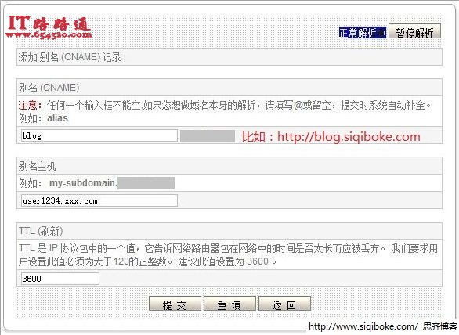Screen dimensions: 459x335
Task: Click the www.654320.com watermark text
Action: pyautogui.click(x=49, y=34)
